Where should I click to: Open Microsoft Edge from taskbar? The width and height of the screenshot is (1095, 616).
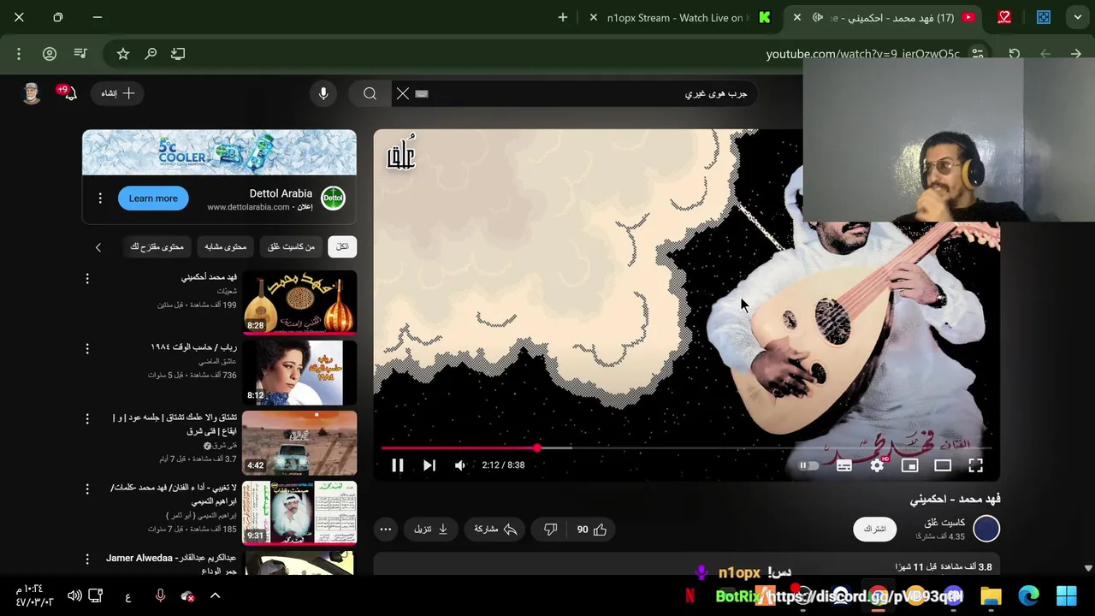coord(1029,595)
